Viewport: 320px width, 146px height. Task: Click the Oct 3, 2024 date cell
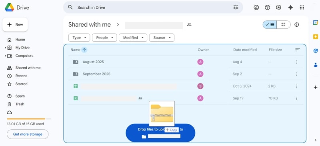[242, 86]
